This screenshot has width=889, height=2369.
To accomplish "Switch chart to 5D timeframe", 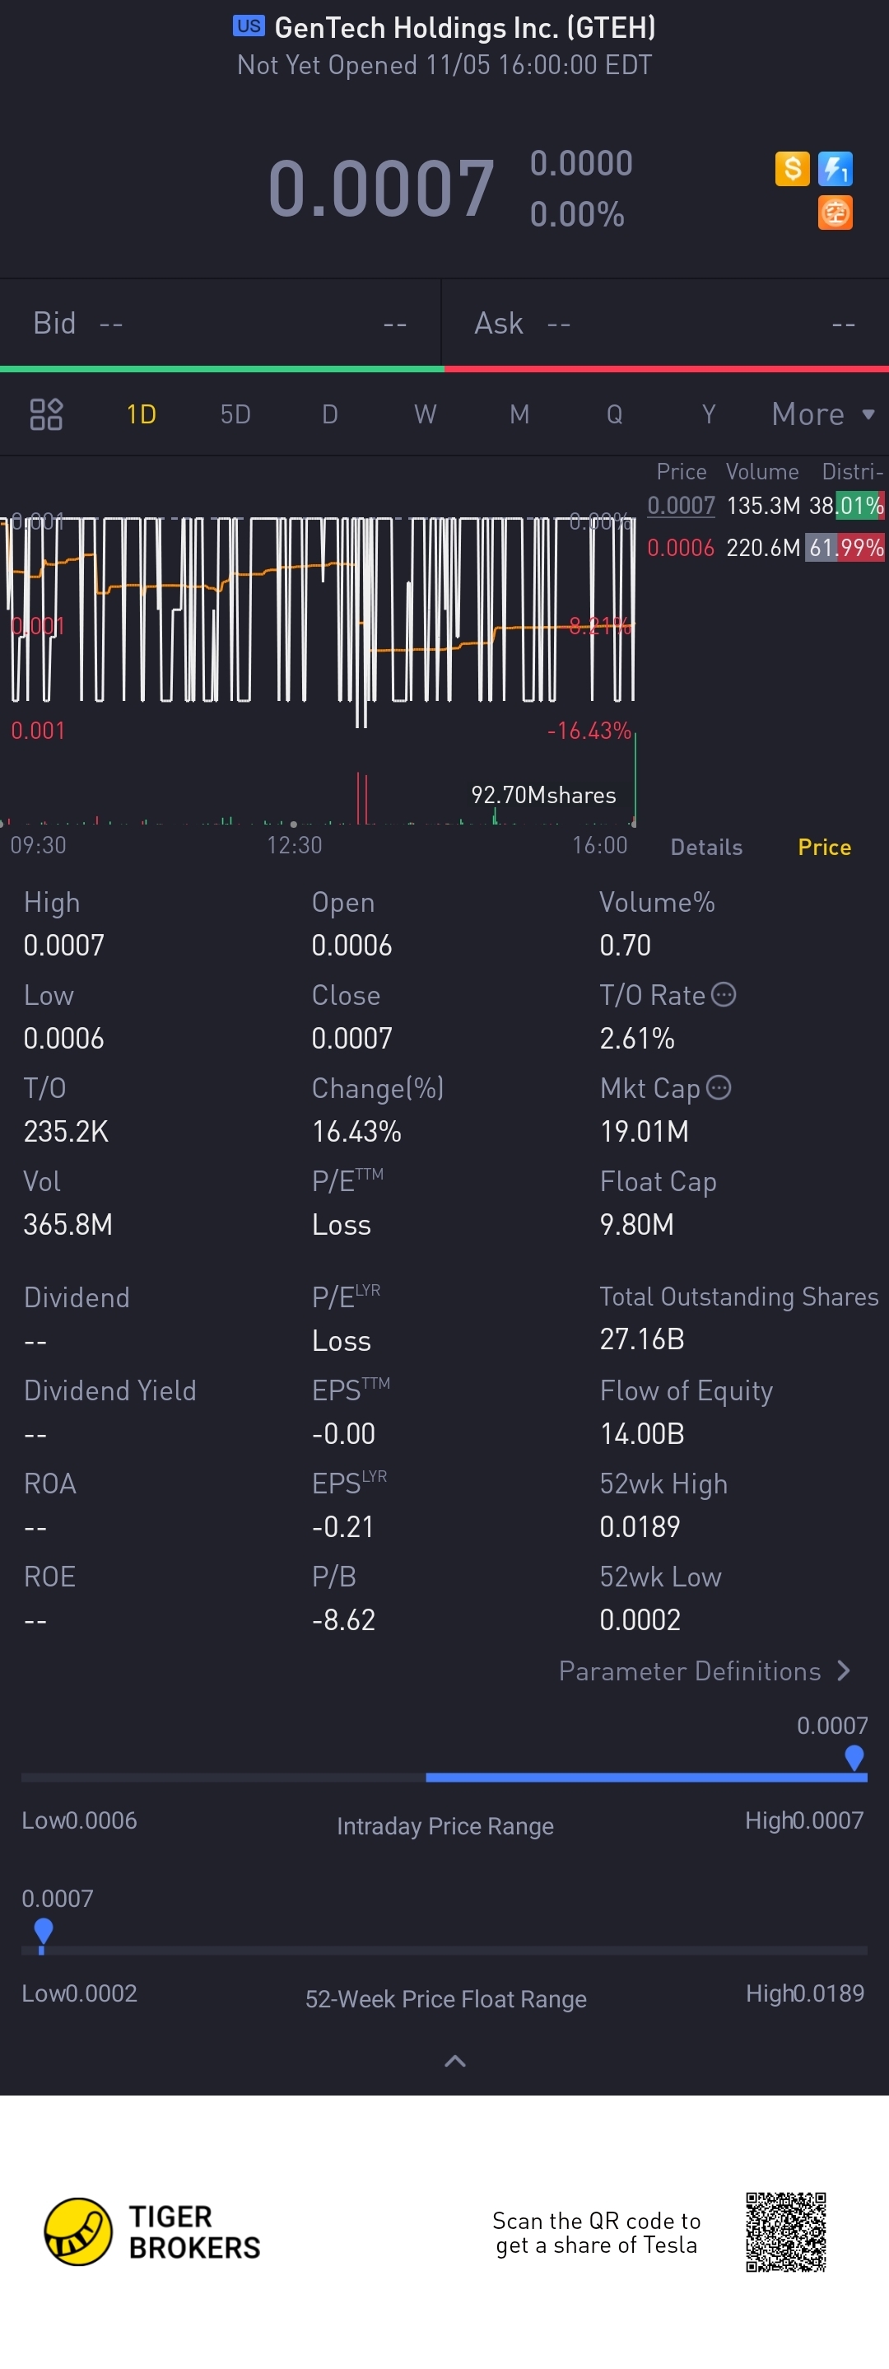I will (235, 414).
